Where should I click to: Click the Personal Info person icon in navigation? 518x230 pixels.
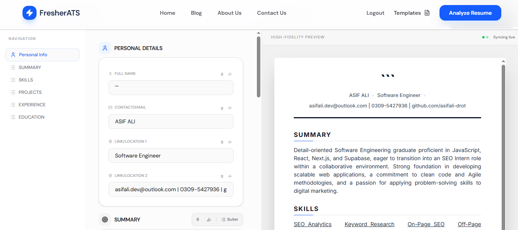(x=13, y=55)
